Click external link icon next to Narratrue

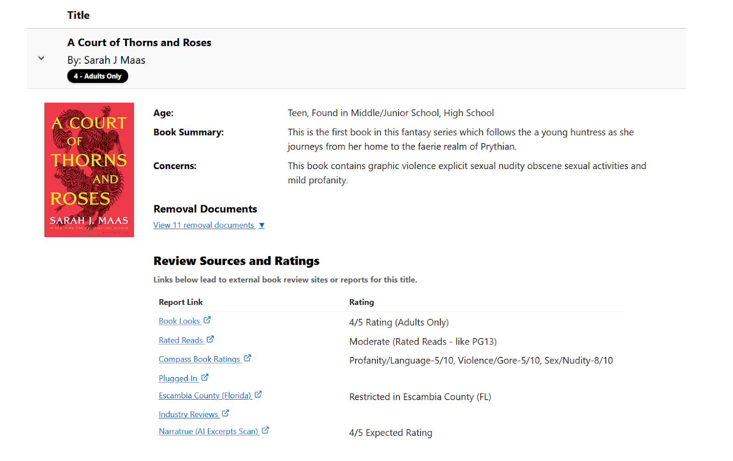(265, 430)
